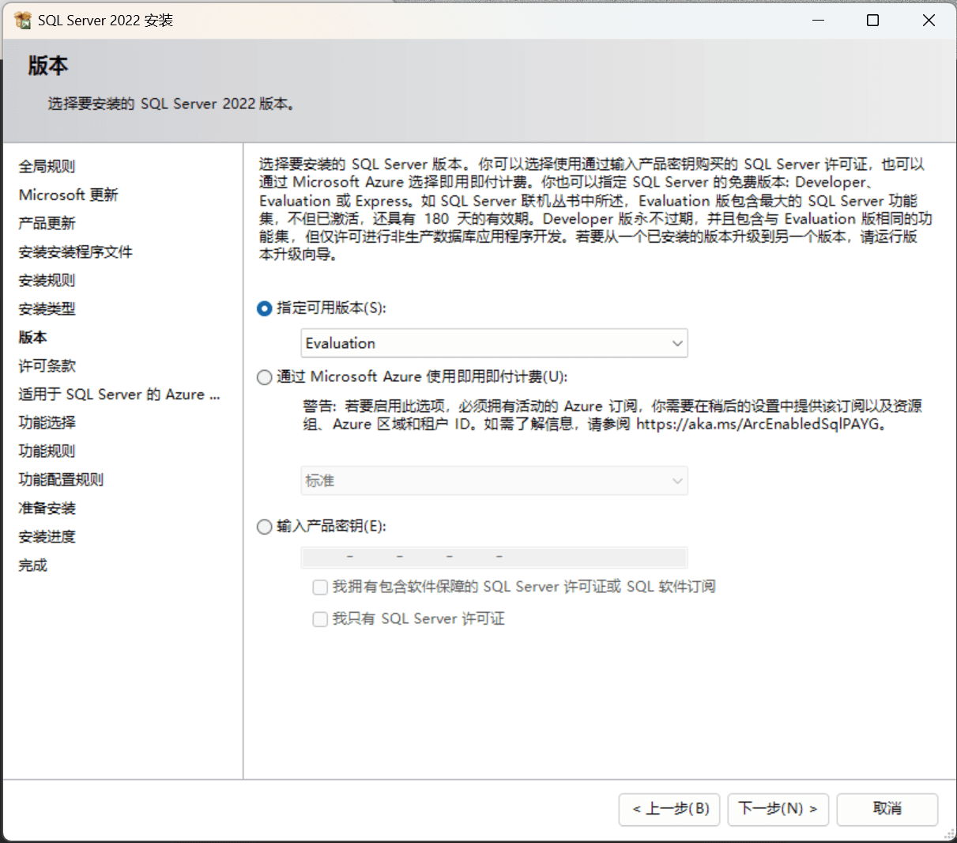Select 功能配置规则 step in sidebar

point(61,480)
